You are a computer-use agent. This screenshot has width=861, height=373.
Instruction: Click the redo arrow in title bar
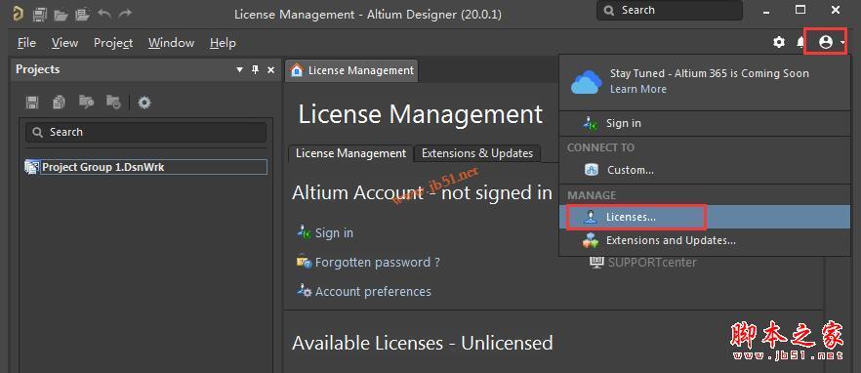click(125, 14)
